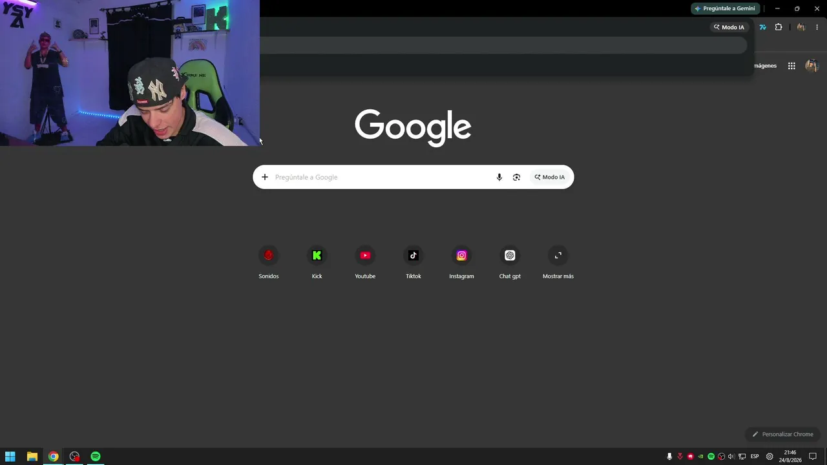Open the Google apps grid

tap(791, 66)
